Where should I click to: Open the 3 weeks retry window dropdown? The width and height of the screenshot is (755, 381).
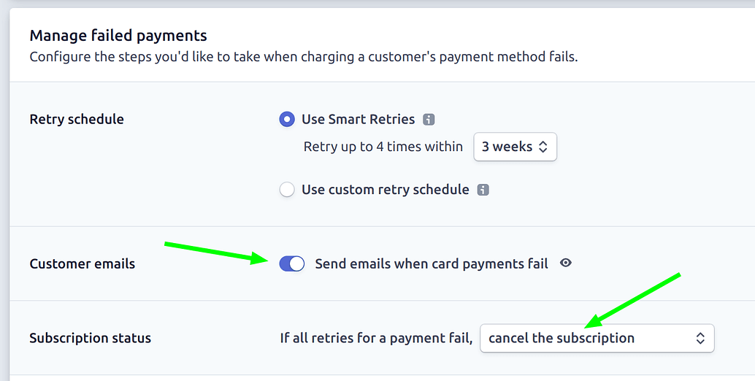point(515,147)
